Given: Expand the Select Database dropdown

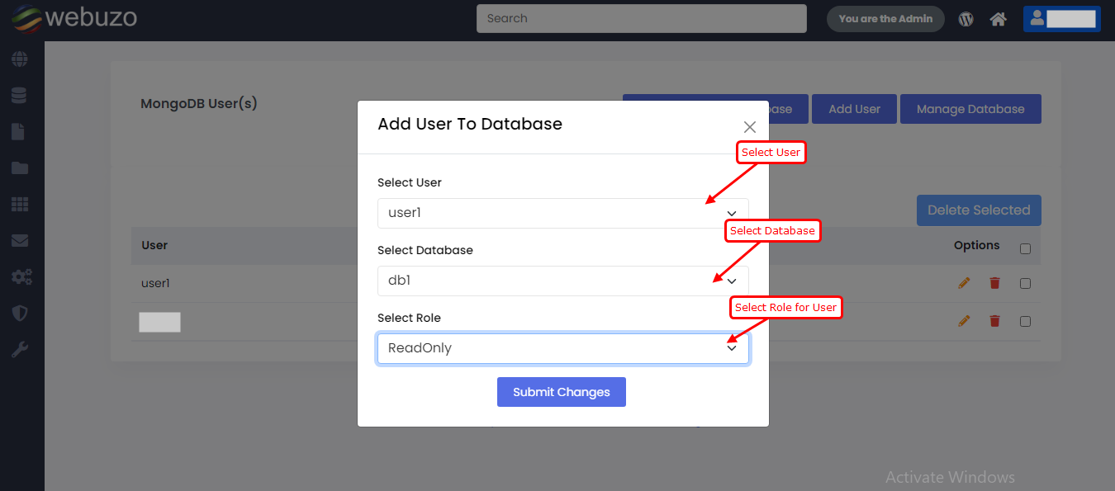Looking at the screenshot, I should point(562,281).
